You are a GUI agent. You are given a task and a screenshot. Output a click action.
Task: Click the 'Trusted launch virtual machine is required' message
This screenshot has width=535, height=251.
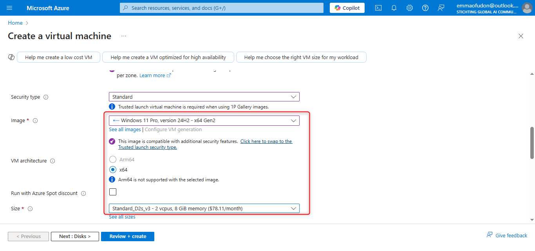(193, 107)
